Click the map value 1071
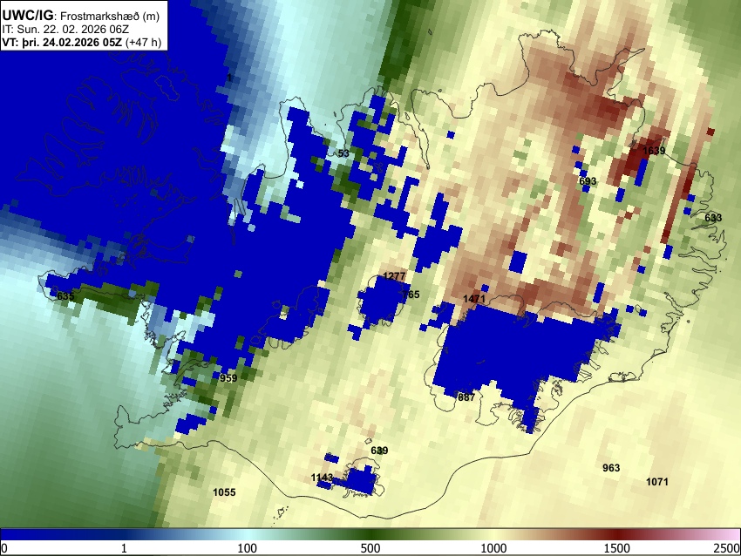The width and height of the screenshot is (741, 556). point(657,482)
